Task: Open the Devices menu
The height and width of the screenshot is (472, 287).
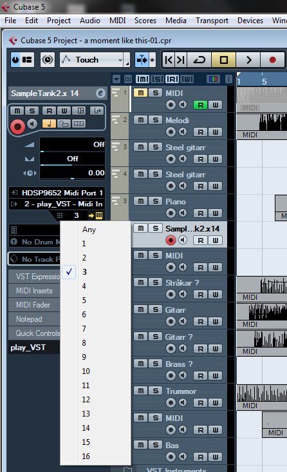Action: tap(250, 21)
